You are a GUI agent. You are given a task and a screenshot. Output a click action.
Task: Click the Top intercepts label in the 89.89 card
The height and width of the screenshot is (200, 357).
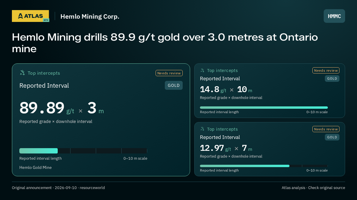pyautogui.click(x=44, y=73)
